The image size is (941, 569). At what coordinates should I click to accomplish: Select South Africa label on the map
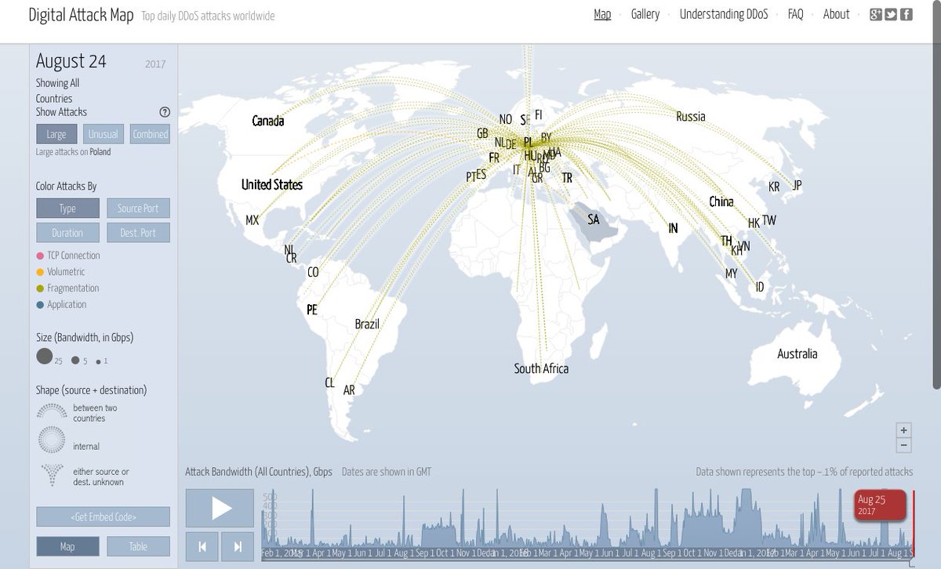(541, 368)
